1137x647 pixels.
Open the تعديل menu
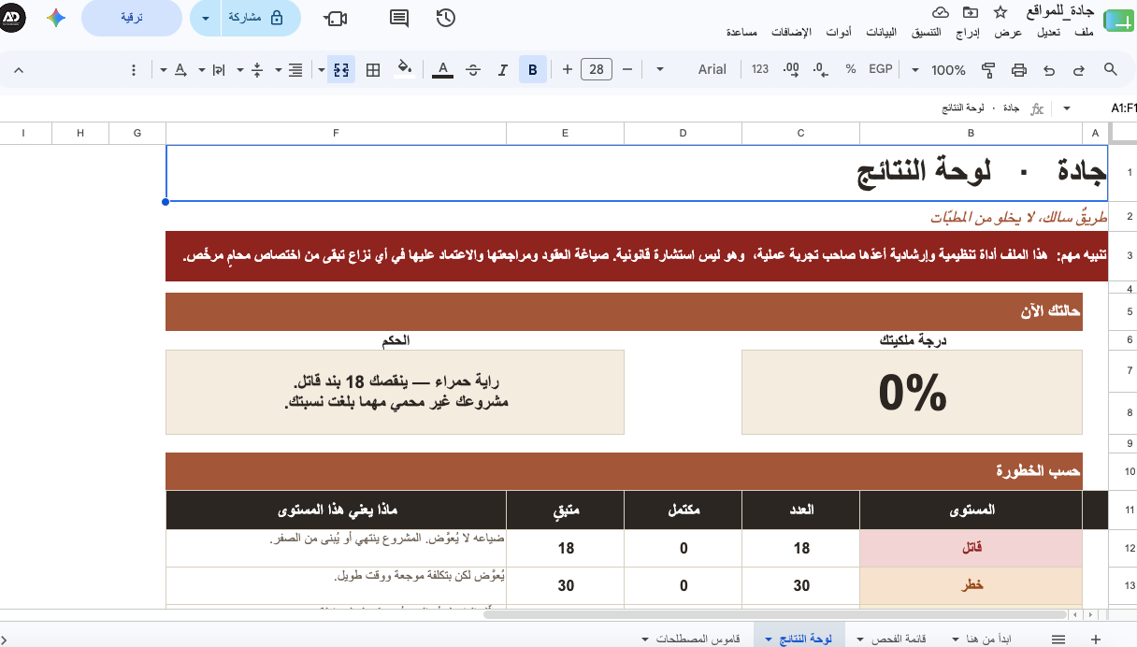coord(1048,33)
